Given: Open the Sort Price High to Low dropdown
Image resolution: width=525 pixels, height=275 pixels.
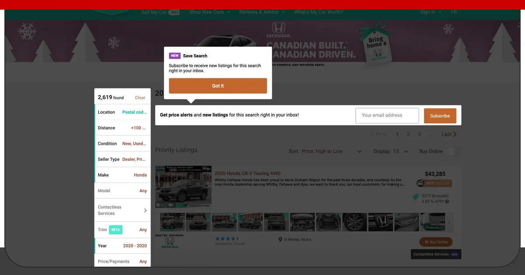Looking at the screenshot, I should coord(325,152).
